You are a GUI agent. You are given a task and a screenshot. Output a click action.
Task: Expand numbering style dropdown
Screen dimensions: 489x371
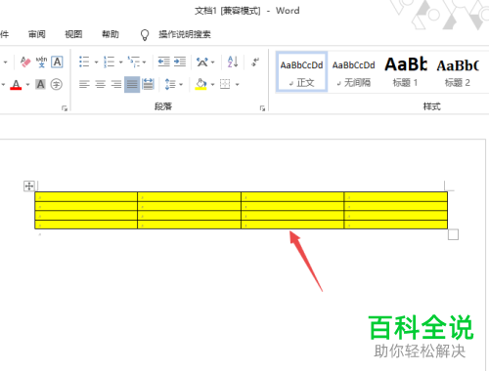tap(120, 62)
